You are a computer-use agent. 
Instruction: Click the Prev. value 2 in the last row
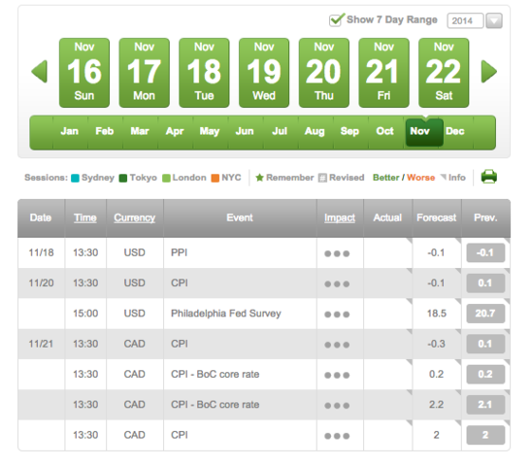click(485, 435)
